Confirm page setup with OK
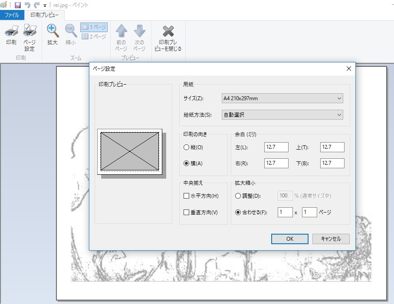Viewport: 394px width, 304px height. (x=290, y=239)
